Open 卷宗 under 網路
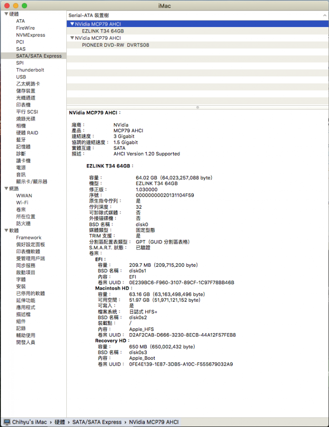Screen dimensions: 329x427 21,210
